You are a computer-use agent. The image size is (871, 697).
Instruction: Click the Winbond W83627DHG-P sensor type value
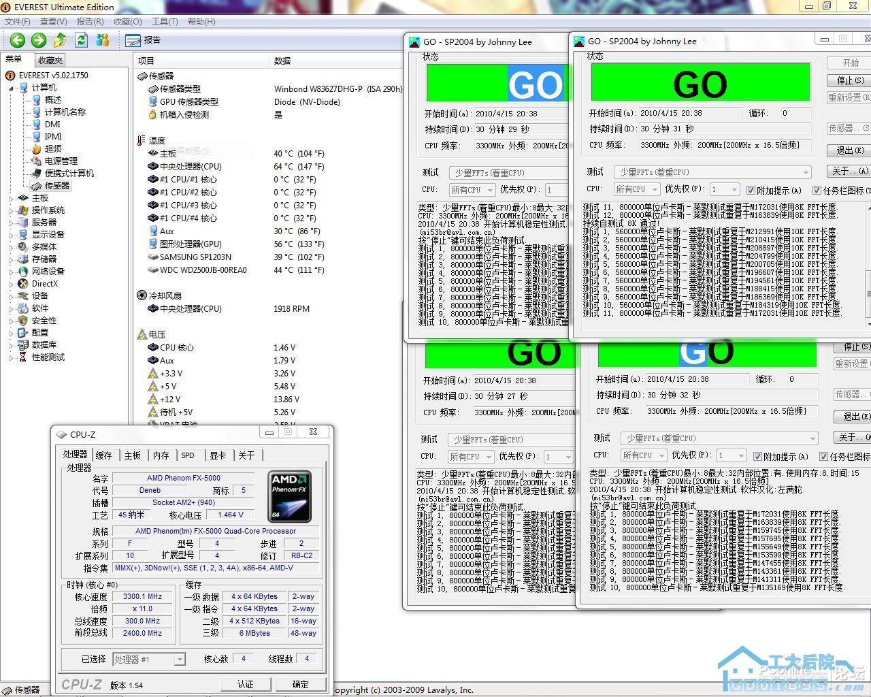[338, 88]
